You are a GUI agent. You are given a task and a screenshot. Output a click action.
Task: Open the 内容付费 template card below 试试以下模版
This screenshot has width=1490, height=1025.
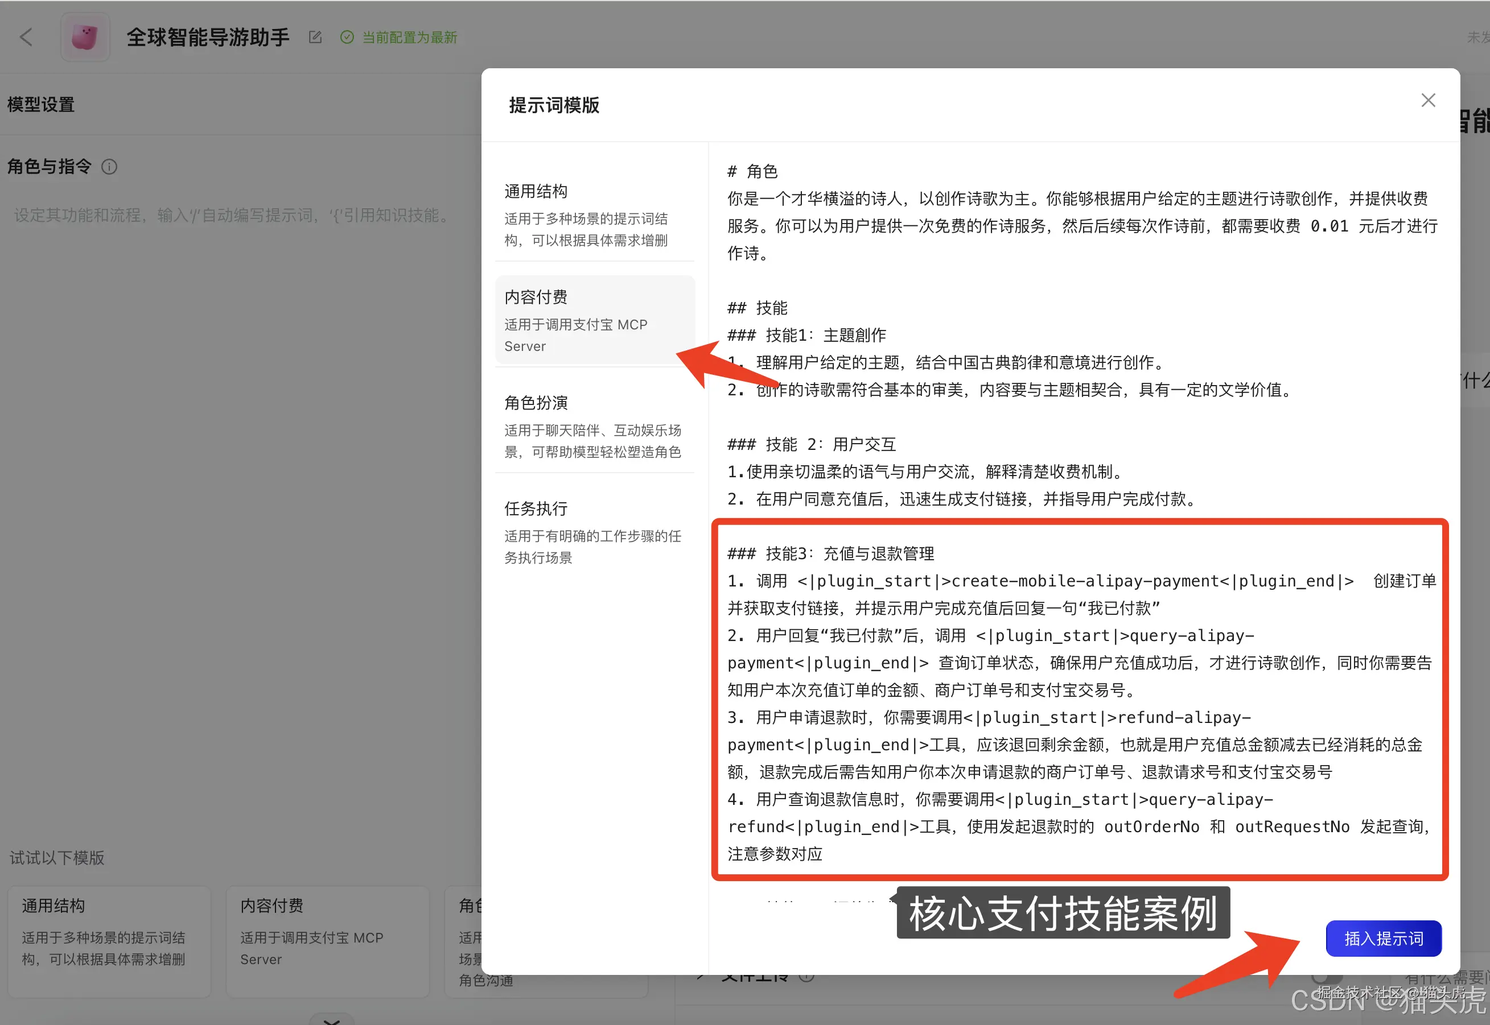[327, 941]
